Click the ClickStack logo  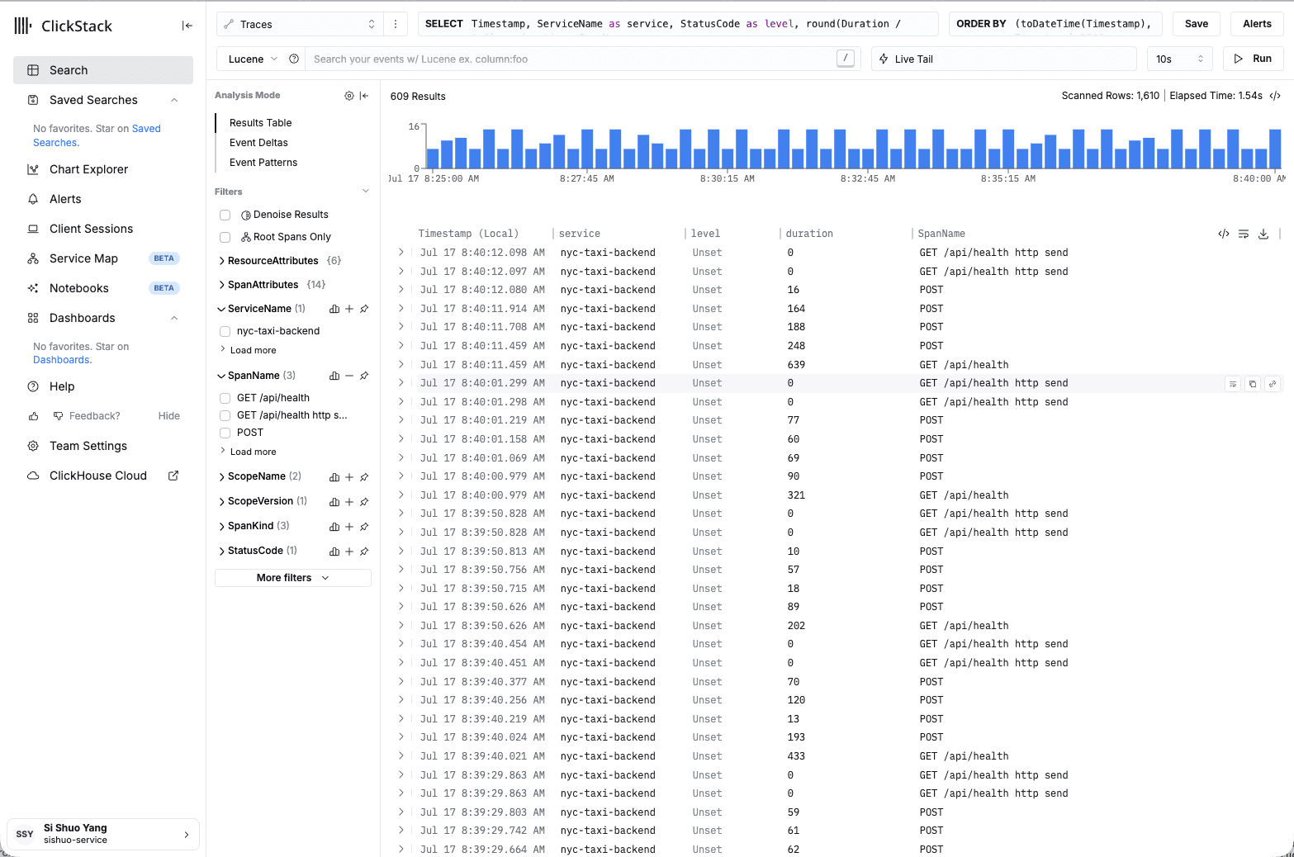pyautogui.click(x=63, y=26)
